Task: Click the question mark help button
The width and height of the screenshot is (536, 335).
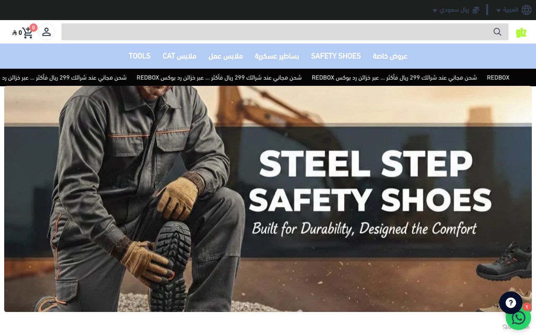Action: coord(511,303)
